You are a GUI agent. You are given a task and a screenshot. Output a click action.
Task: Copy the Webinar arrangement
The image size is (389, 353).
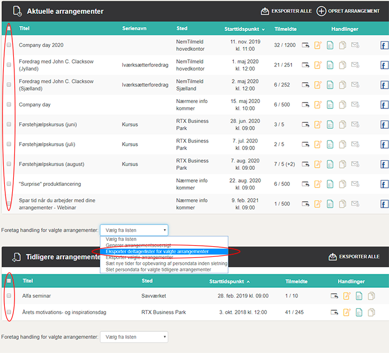[342, 204]
